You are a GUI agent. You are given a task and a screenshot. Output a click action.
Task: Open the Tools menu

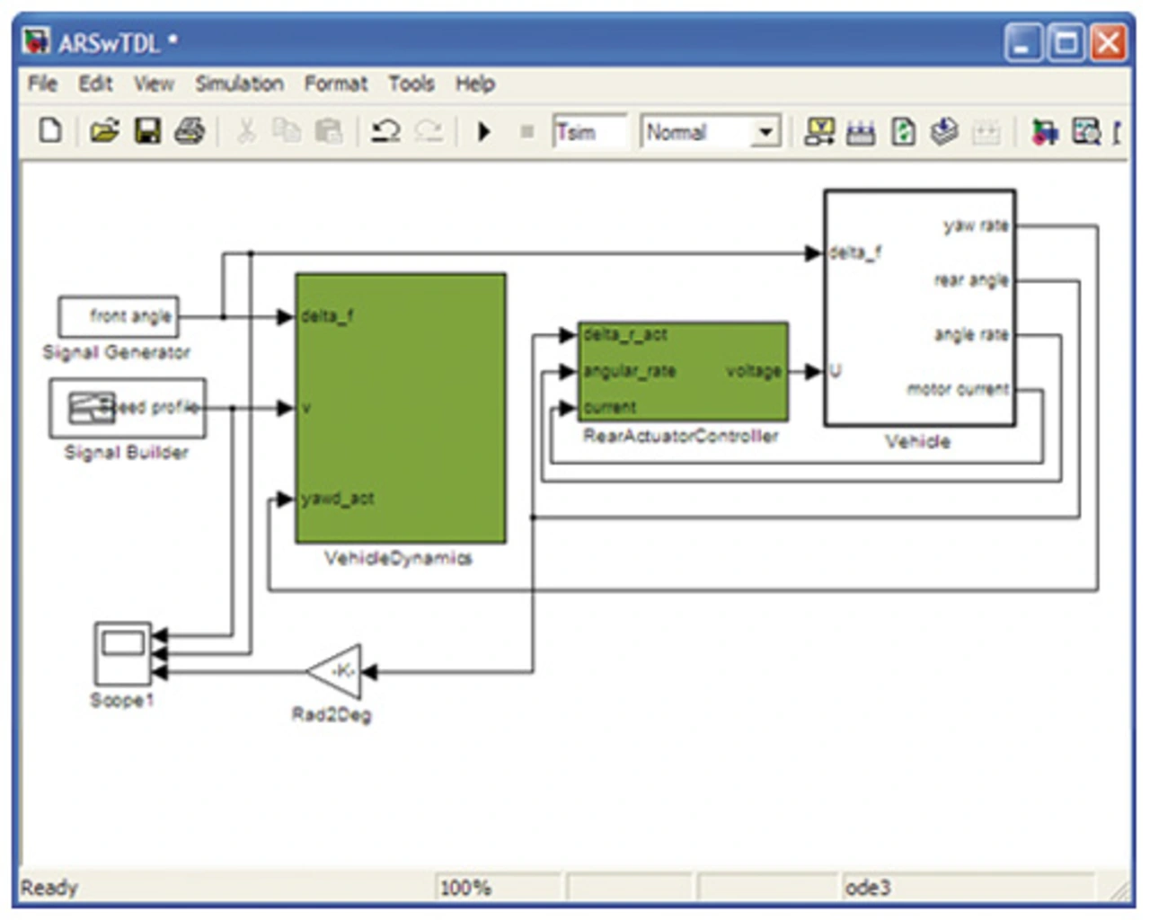(411, 84)
